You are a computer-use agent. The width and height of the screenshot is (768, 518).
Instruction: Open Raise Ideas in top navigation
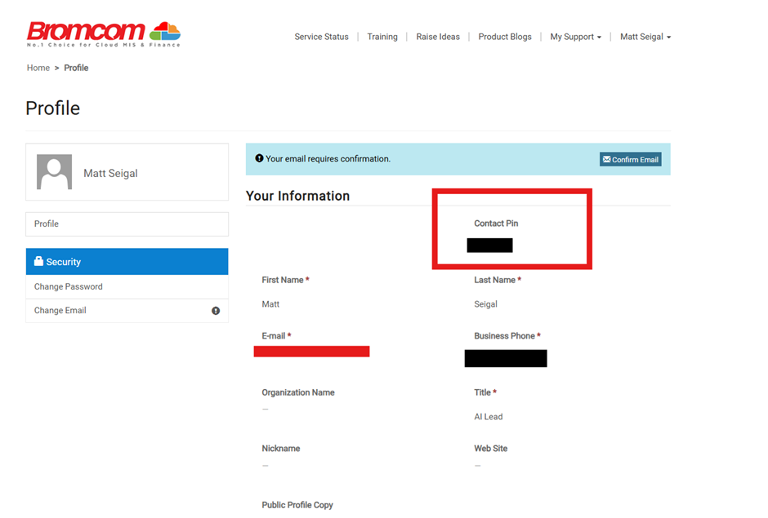point(438,37)
